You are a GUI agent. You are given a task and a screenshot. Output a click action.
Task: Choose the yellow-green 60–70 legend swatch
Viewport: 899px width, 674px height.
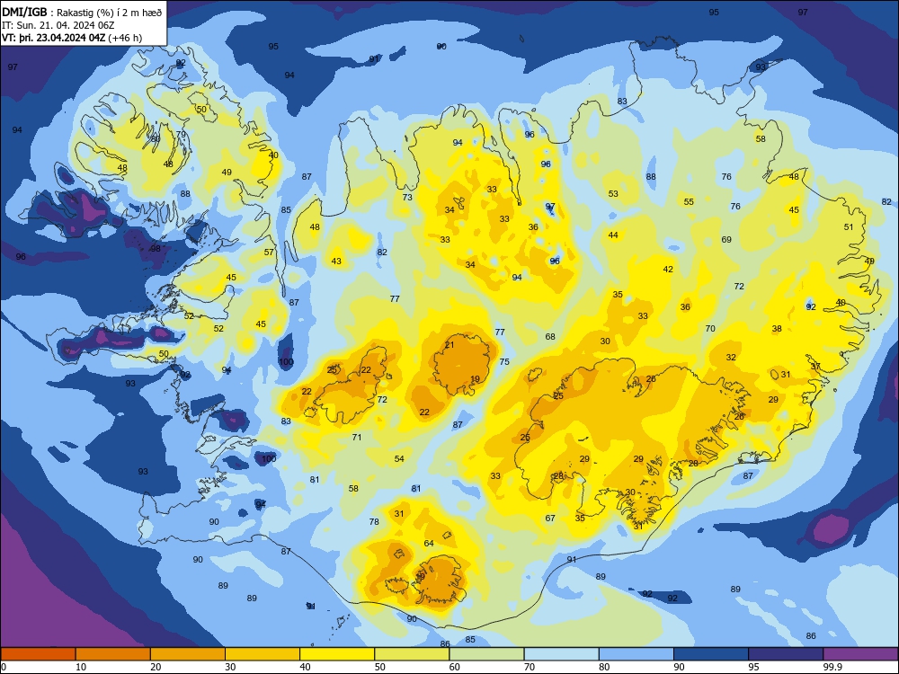[486, 654]
